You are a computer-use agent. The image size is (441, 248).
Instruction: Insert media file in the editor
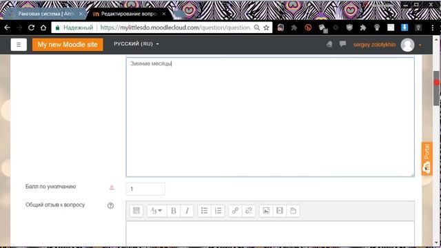280,211
